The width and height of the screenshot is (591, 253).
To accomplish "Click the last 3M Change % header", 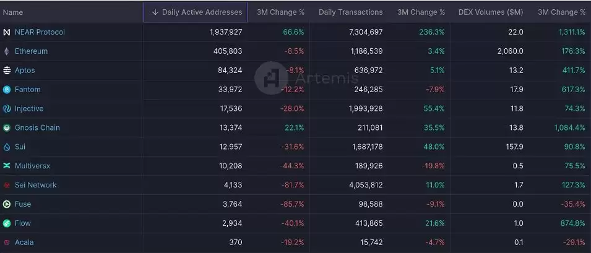I will (561, 12).
